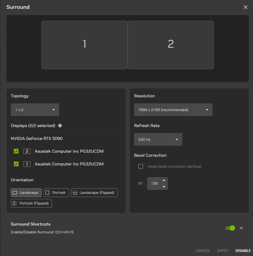The width and height of the screenshot is (253, 256).
Task: Click the display number 2 badge icon
Action: click(x=27, y=151)
